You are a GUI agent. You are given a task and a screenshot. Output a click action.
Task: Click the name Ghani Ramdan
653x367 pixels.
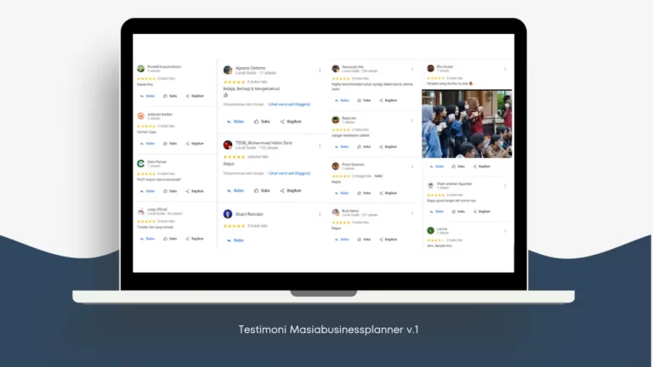click(x=249, y=214)
